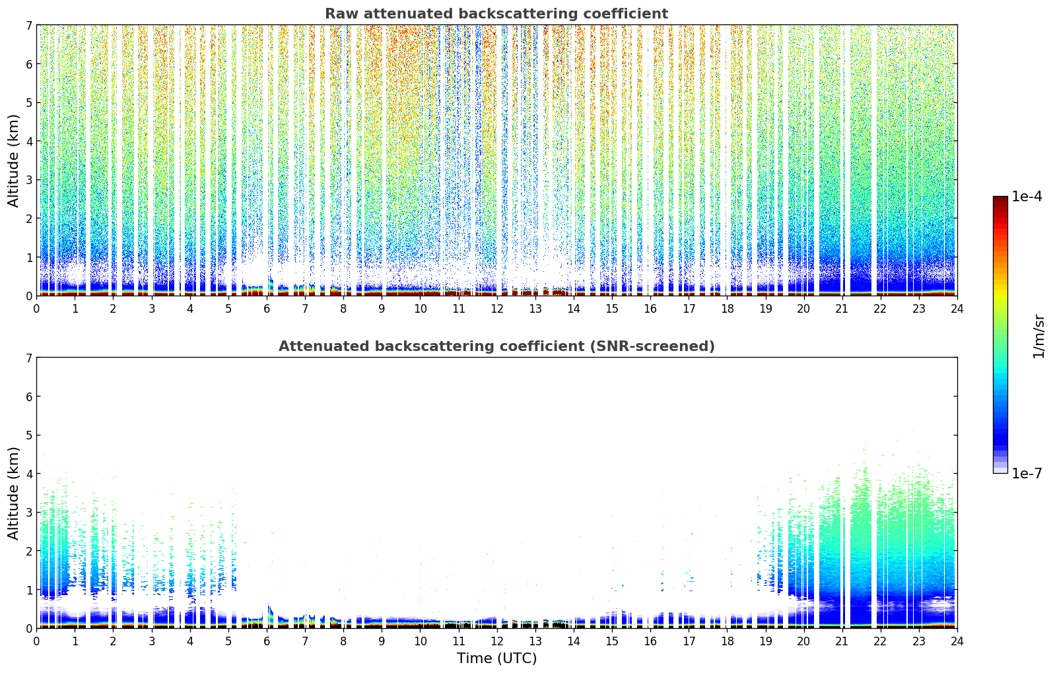Click the top plot y-axis tick '7'
Viewport: 1053px width, 673px height.
coord(29,25)
